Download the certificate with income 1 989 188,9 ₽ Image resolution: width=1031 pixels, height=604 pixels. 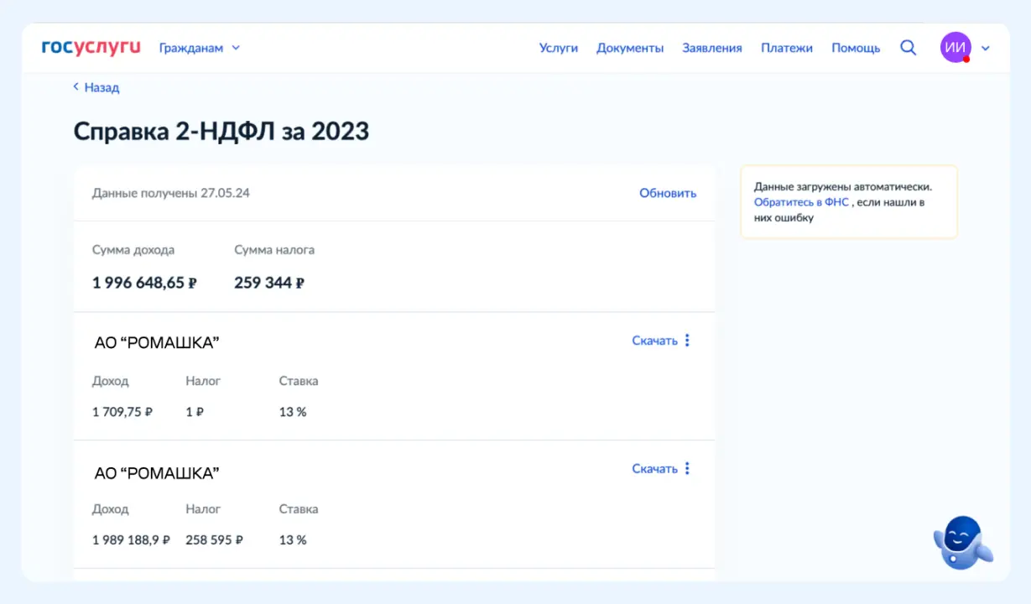pos(654,469)
